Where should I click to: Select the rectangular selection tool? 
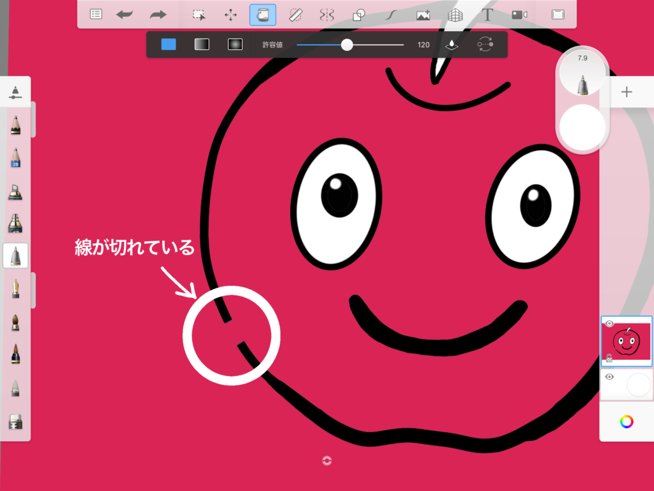pos(199,15)
